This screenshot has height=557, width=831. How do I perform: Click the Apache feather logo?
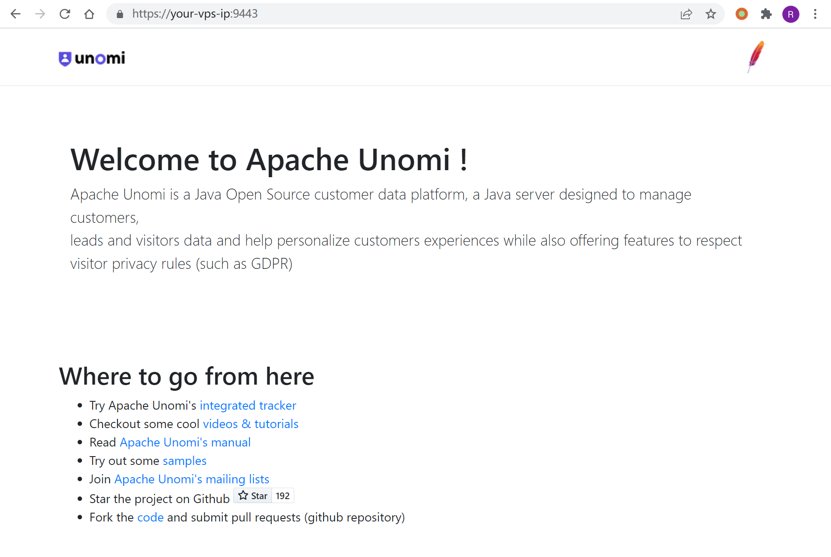pos(756,57)
